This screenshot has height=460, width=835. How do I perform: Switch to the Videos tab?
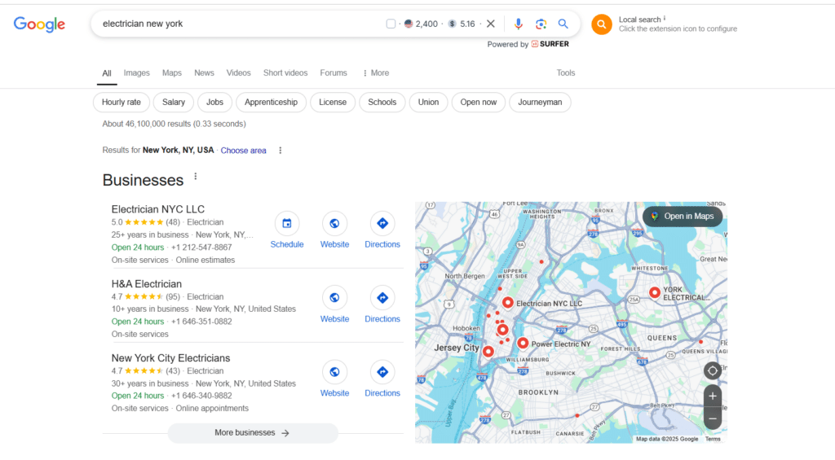click(x=239, y=72)
